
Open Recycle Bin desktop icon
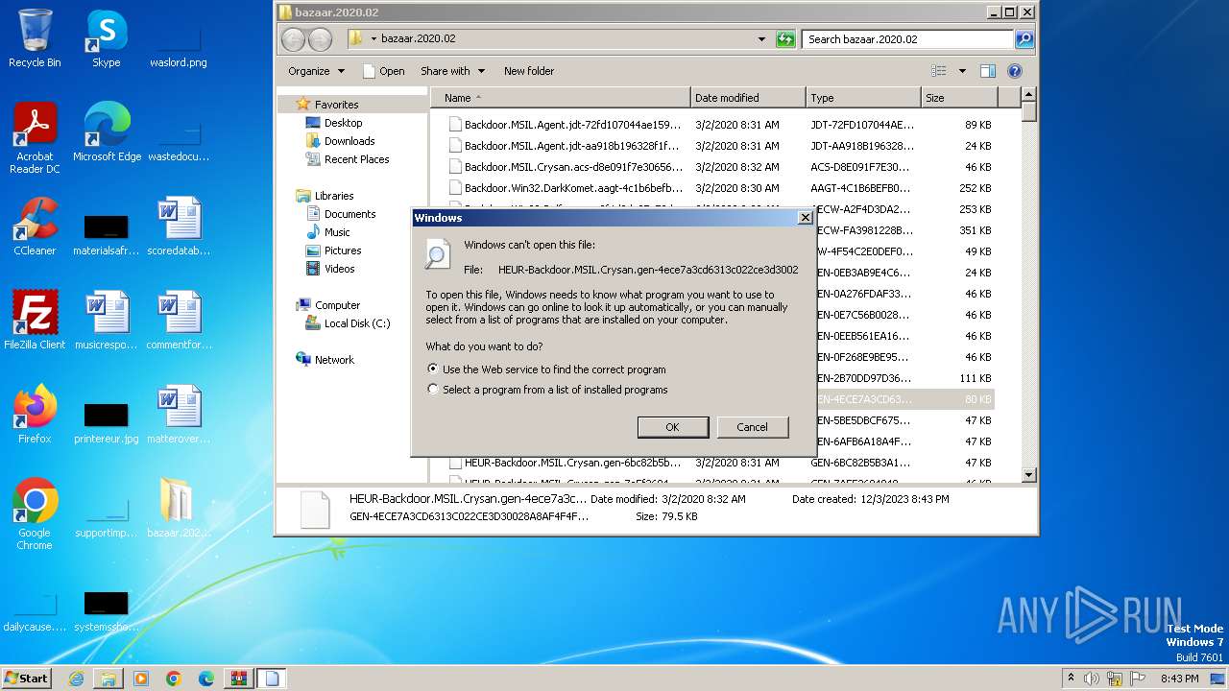[x=35, y=38]
